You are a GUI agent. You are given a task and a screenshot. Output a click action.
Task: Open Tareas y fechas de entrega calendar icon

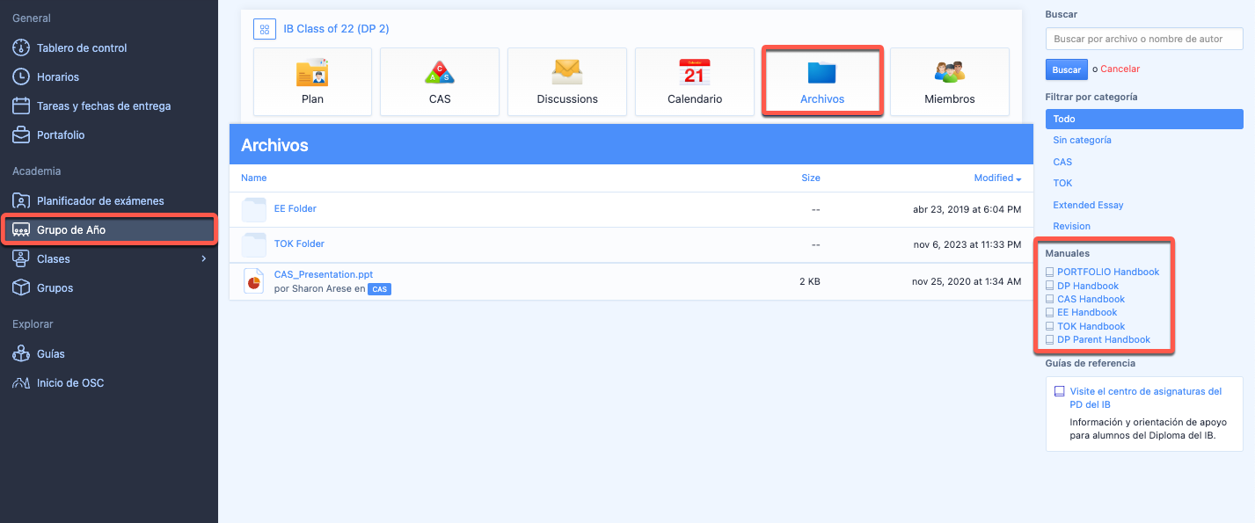pyautogui.click(x=21, y=105)
